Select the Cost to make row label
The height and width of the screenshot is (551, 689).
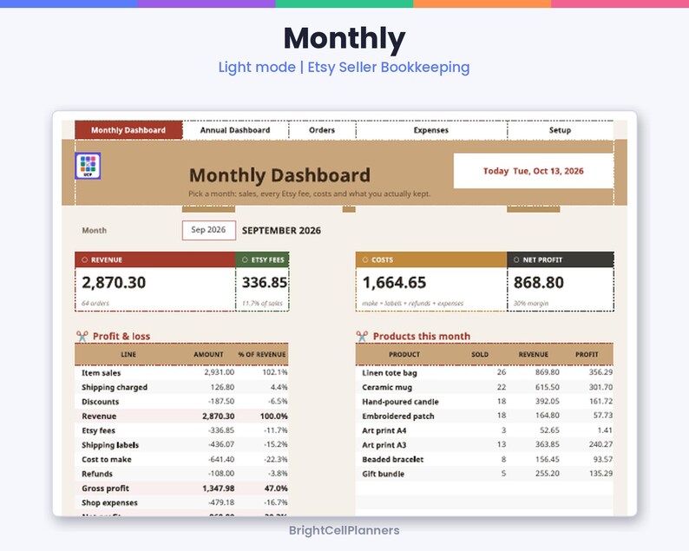point(107,460)
